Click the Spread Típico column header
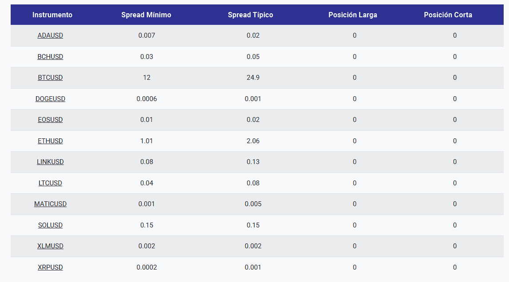 click(x=250, y=15)
